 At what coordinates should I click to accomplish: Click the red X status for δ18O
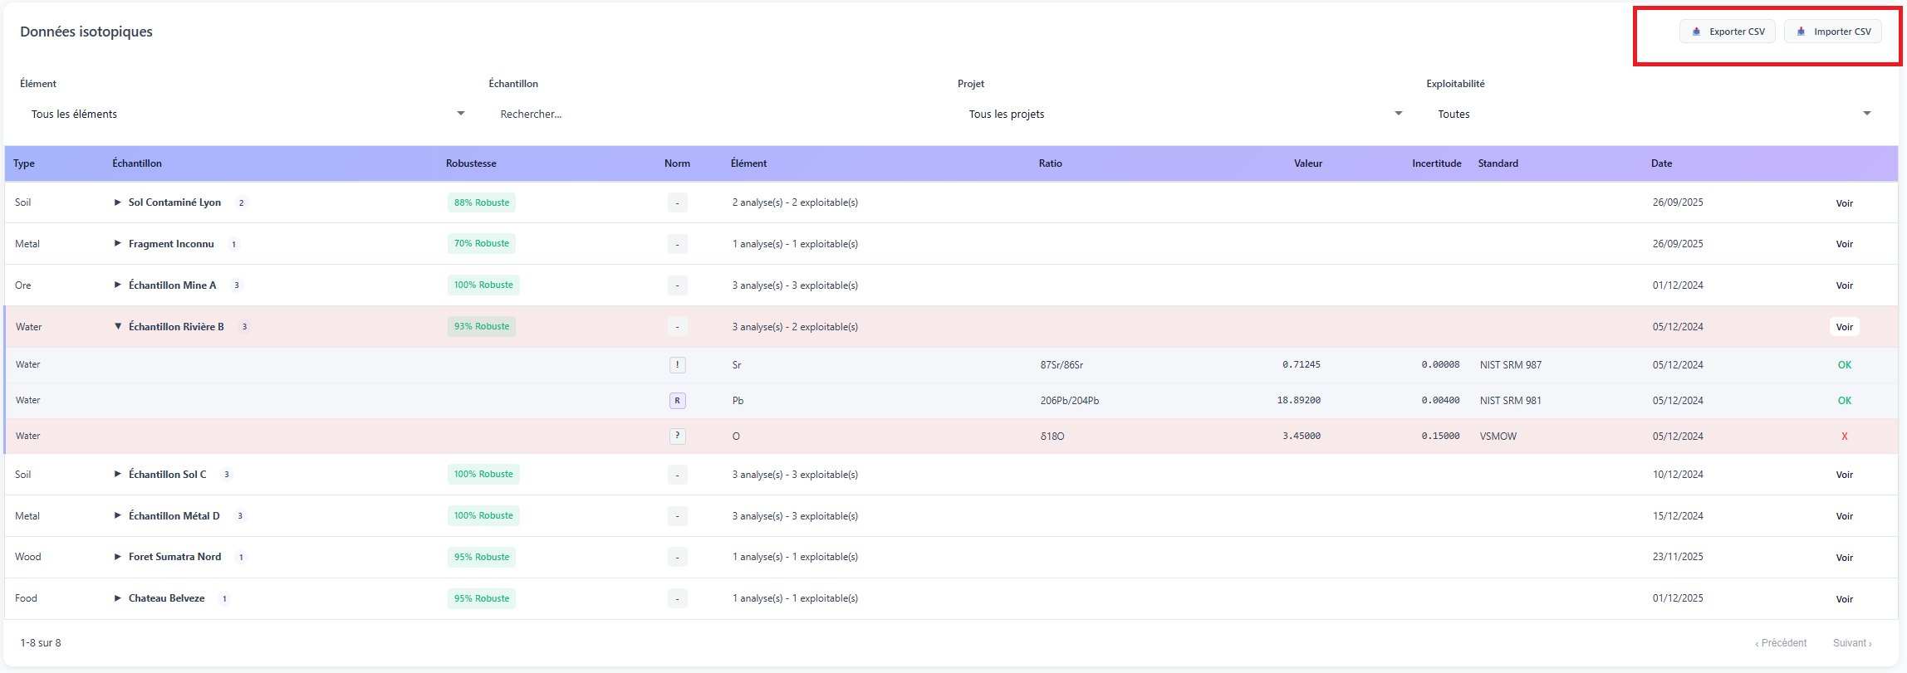pyautogui.click(x=1844, y=436)
